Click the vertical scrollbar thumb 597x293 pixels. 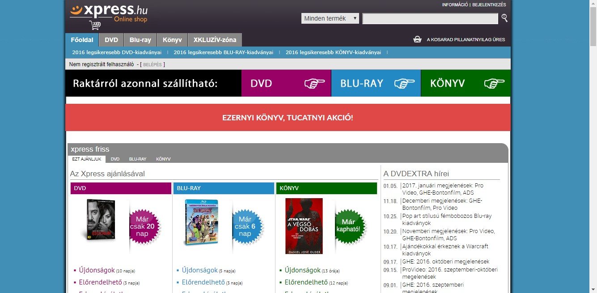click(x=593, y=27)
